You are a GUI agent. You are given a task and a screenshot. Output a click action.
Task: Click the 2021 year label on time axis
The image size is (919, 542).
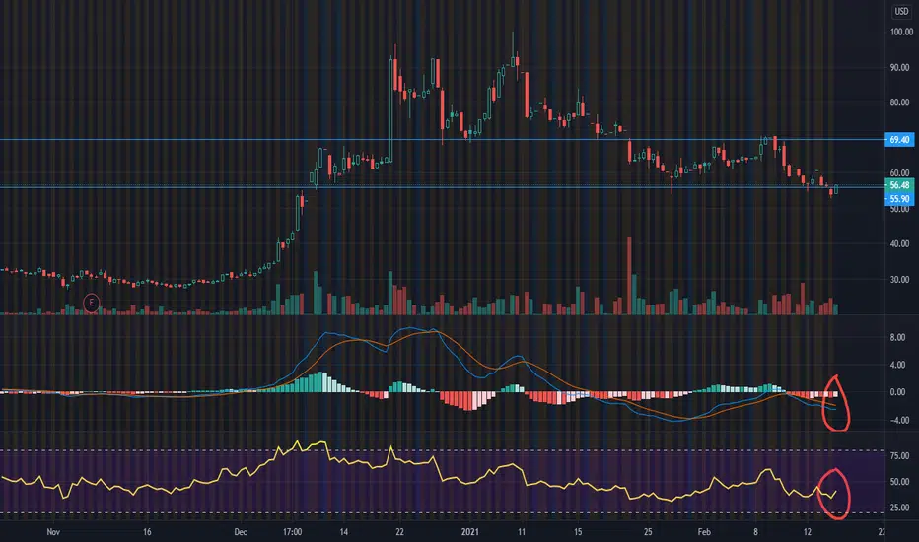(x=470, y=532)
